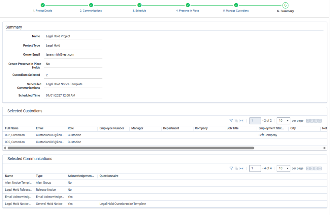The width and height of the screenshot is (330, 215).
Task: Go to next page of Selected Custodians
Action: coord(316,121)
